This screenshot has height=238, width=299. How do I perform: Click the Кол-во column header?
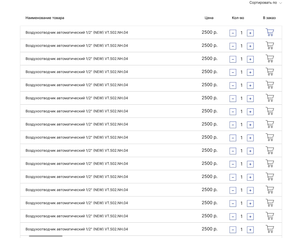pos(238,18)
